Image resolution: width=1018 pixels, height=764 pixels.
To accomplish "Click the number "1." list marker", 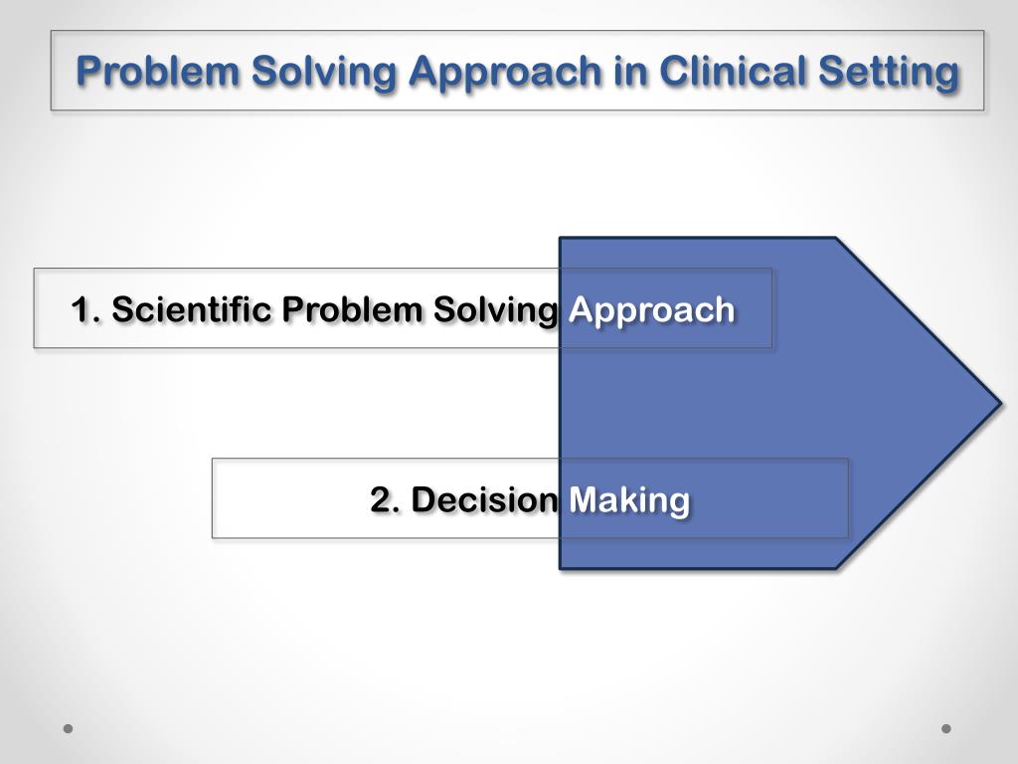I will click(85, 309).
